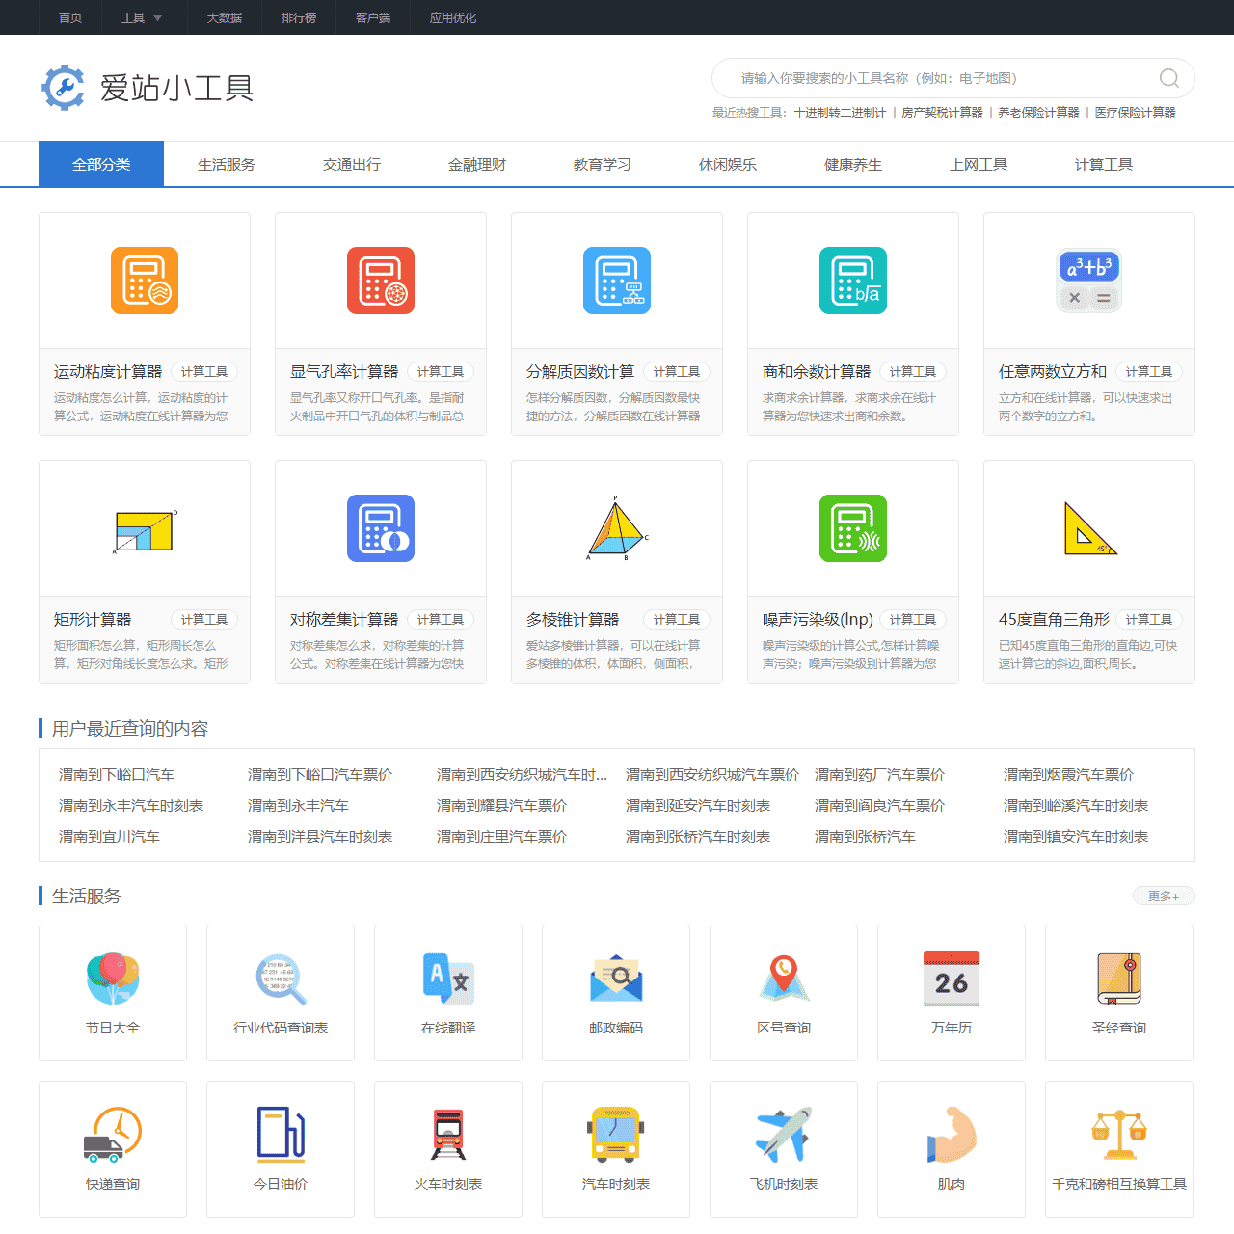The width and height of the screenshot is (1234, 1234).
Task: Click the search magnifier icon
Action: 1168,78
